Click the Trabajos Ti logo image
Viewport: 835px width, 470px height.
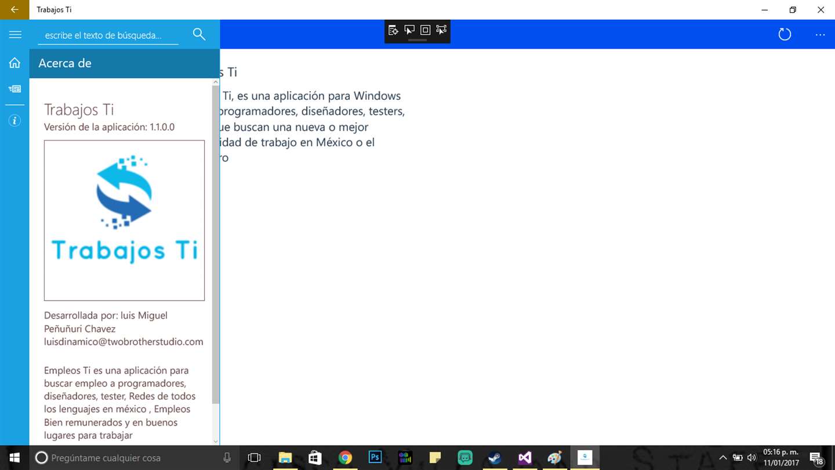(x=124, y=220)
